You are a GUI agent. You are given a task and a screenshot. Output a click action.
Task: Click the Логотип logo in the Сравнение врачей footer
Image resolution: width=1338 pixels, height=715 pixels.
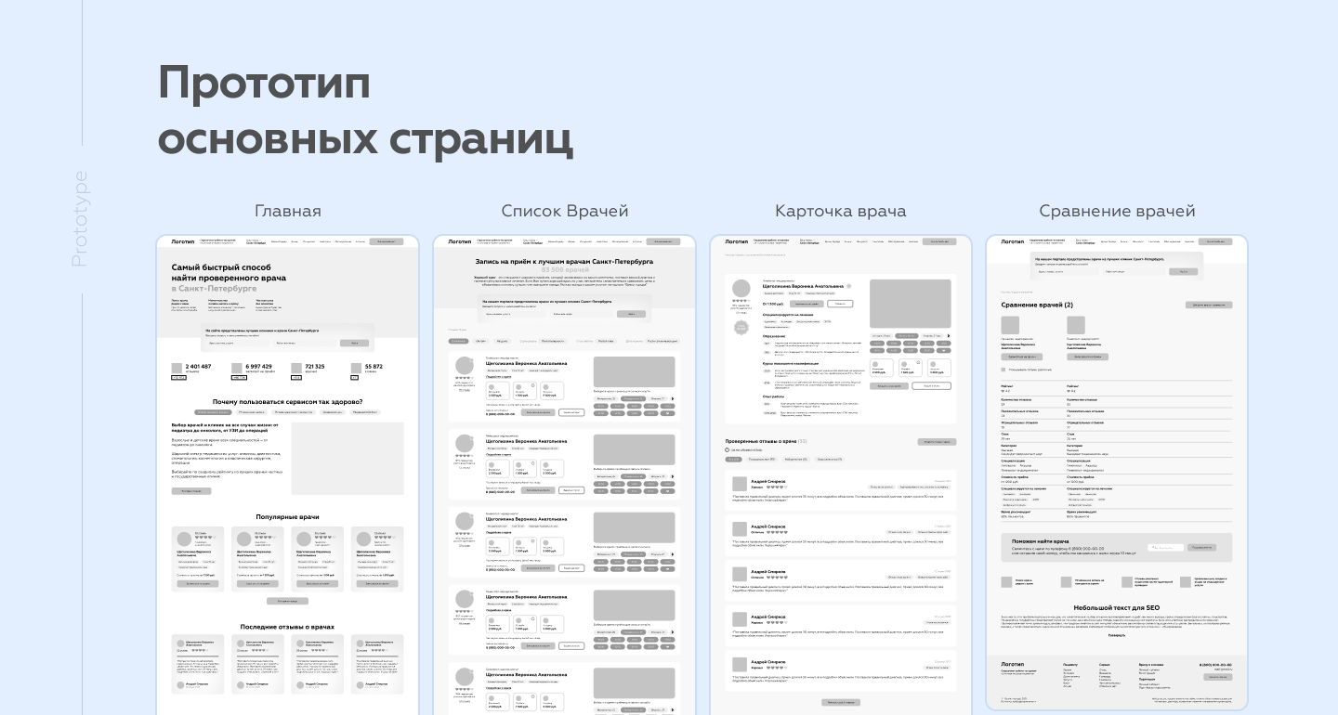point(1013,665)
